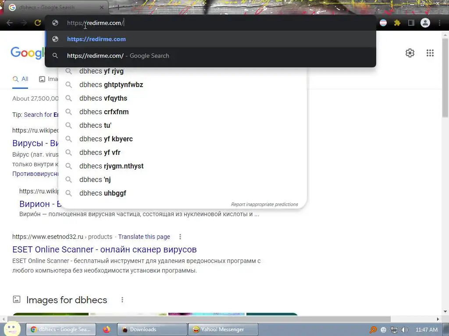The image size is (449, 336).
Task: Click the volume speaker tray icon
Action: 404,330
